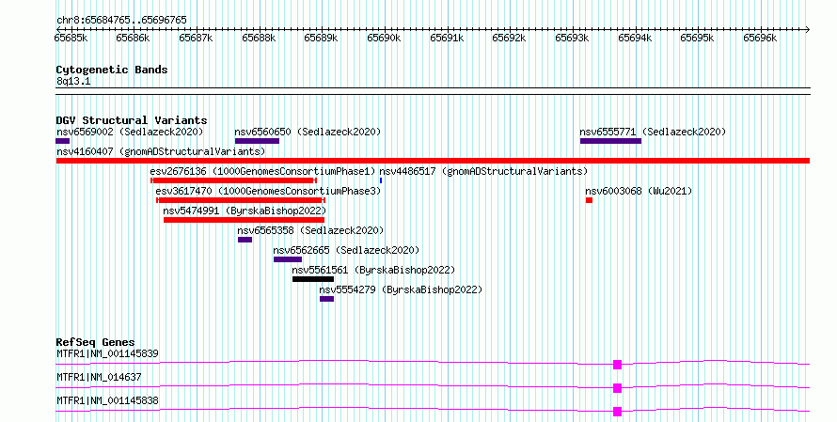Viewport: 837px width, 422px height.
Task: Click the 65689k ruler tick label
Action: pos(322,38)
